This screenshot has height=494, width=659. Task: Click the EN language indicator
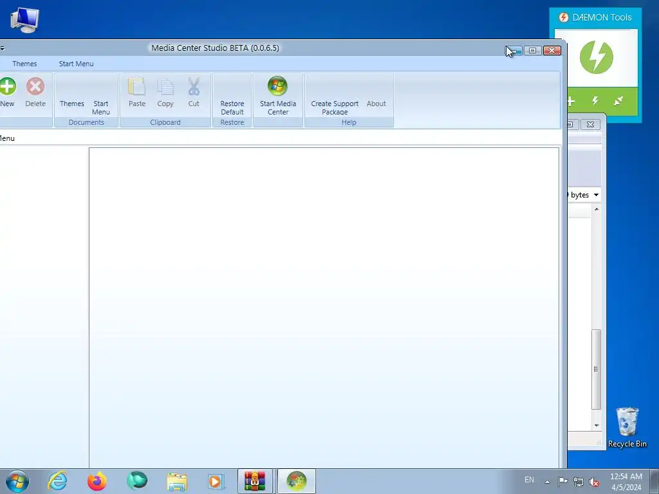(x=529, y=480)
